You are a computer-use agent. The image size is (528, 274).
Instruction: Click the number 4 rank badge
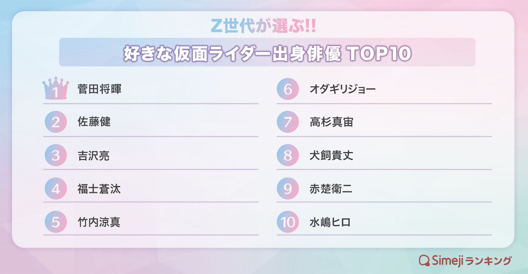pyautogui.click(x=56, y=189)
